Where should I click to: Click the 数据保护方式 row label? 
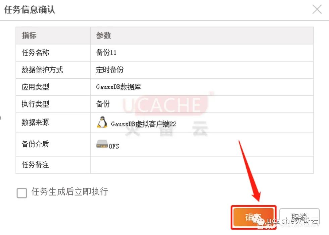point(42,70)
